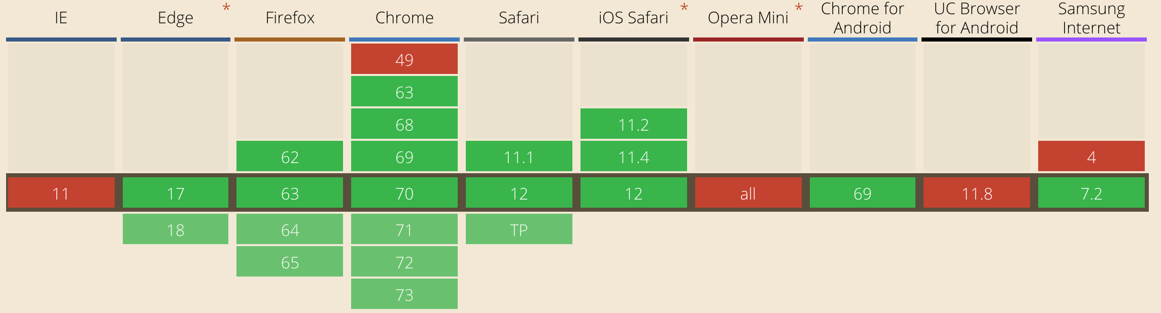The height and width of the screenshot is (313, 1161).
Task: Click the Samsung Internet header
Action: coord(1091,18)
